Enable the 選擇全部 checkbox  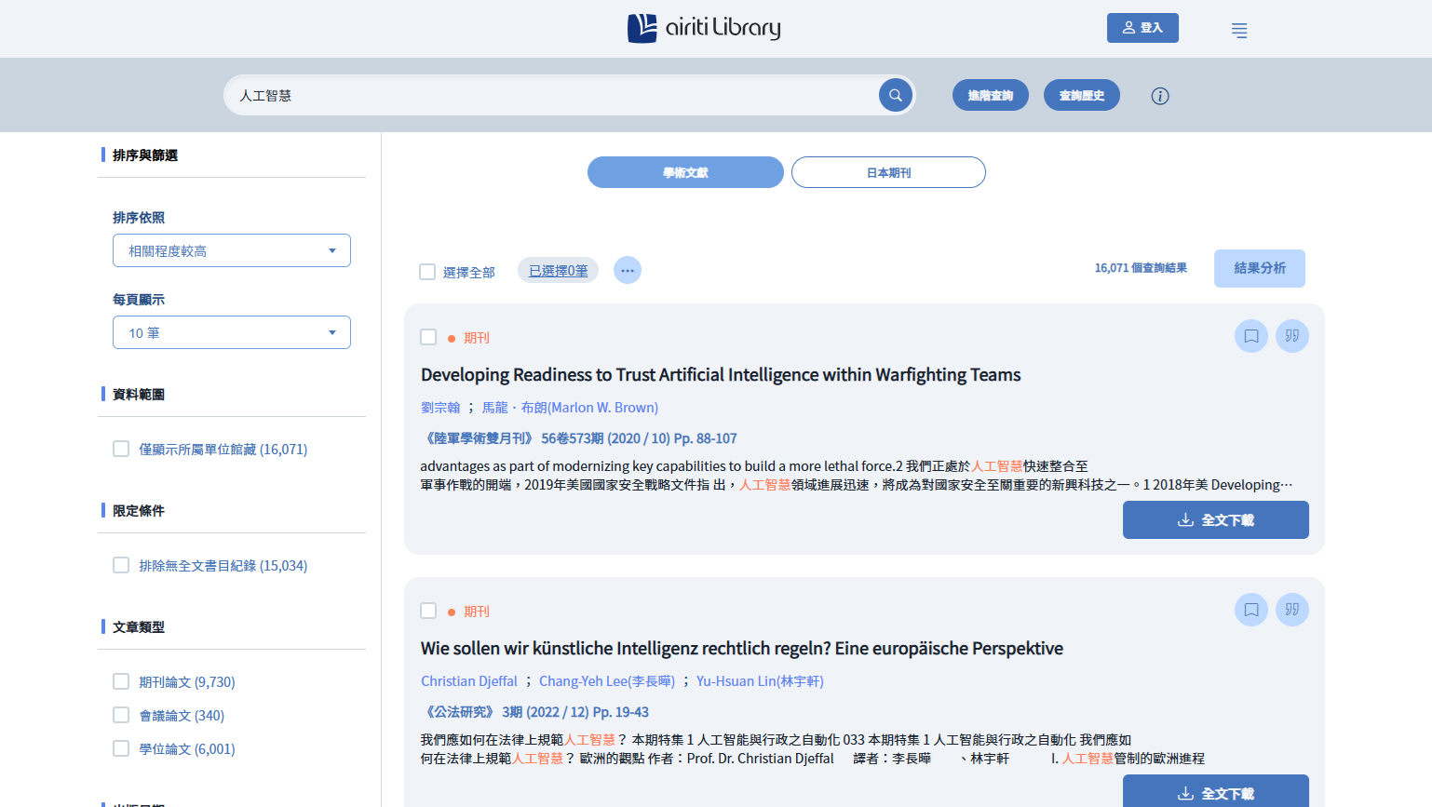coord(427,271)
